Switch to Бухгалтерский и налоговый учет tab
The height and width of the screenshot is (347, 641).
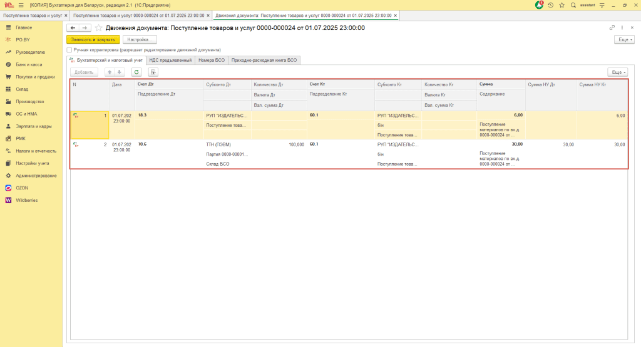click(x=106, y=61)
